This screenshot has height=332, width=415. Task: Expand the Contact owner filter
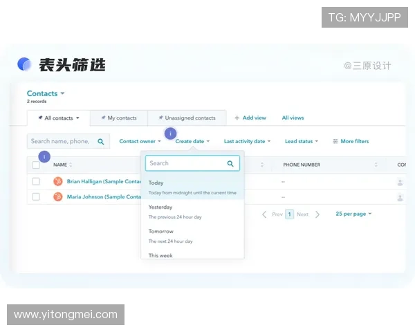[x=140, y=141]
